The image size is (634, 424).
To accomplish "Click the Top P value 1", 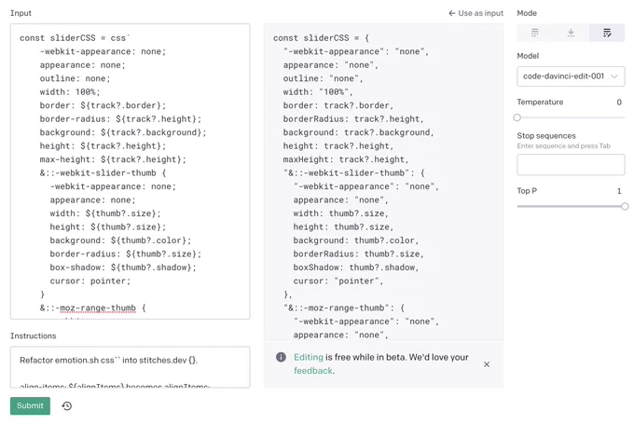I will point(619,191).
